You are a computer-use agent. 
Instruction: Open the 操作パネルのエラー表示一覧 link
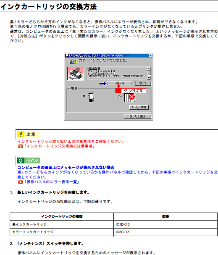point(52,182)
